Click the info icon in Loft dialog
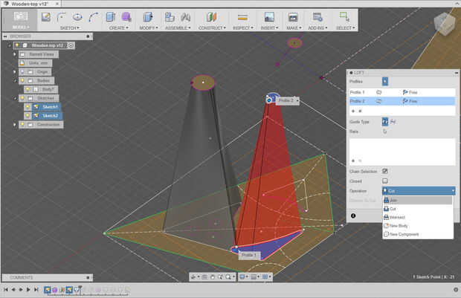Viewport: 461px width, 298px height. [353, 216]
